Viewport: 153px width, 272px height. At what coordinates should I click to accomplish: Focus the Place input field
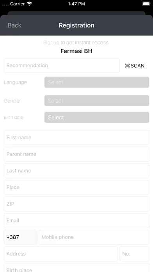pos(76,187)
